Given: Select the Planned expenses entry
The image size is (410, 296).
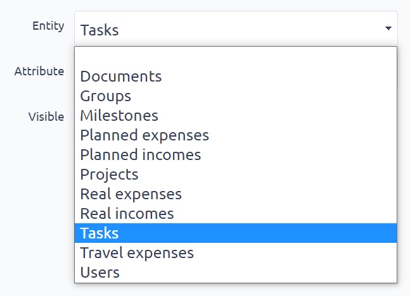Looking at the screenshot, I should (144, 135).
